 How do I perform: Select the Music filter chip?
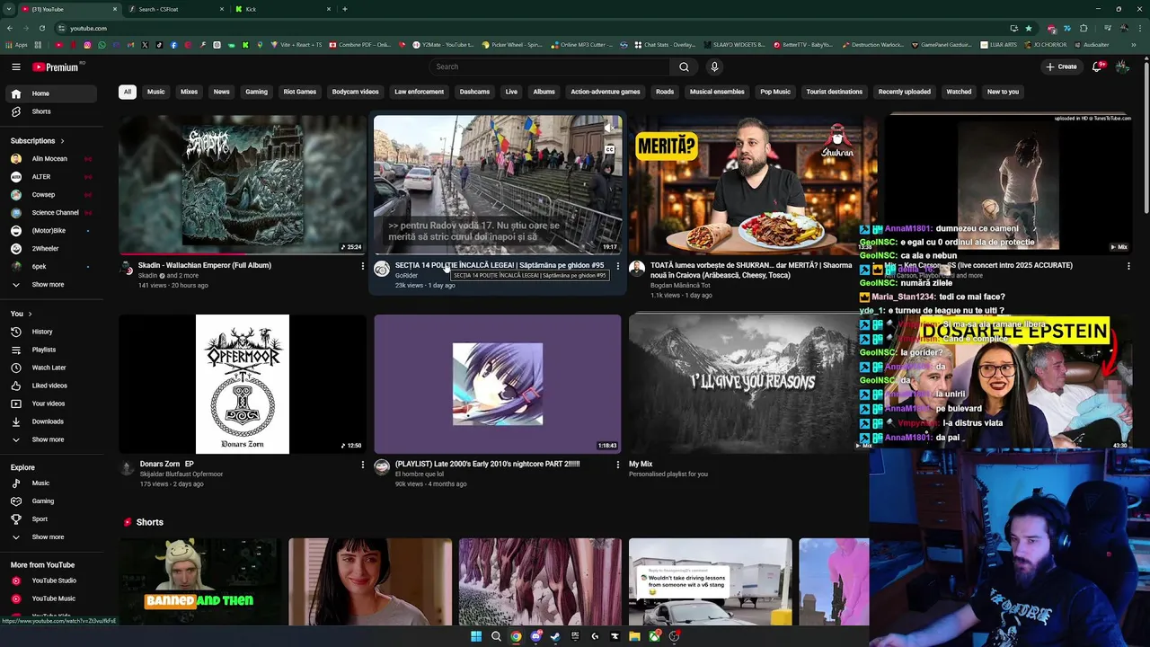click(156, 92)
